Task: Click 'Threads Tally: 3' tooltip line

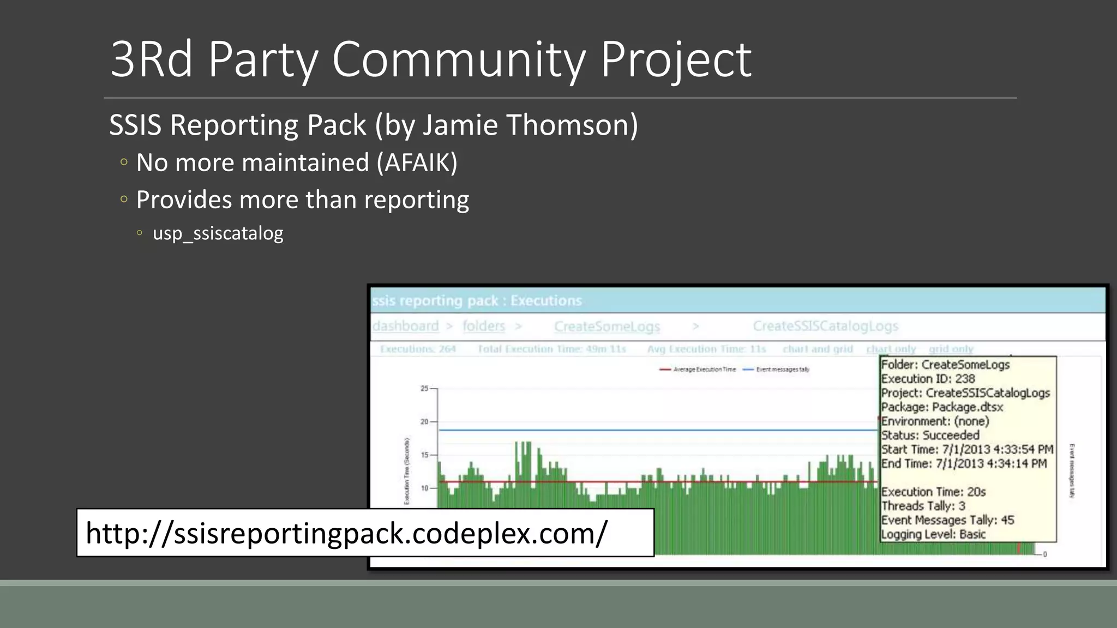Action: [x=923, y=506]
